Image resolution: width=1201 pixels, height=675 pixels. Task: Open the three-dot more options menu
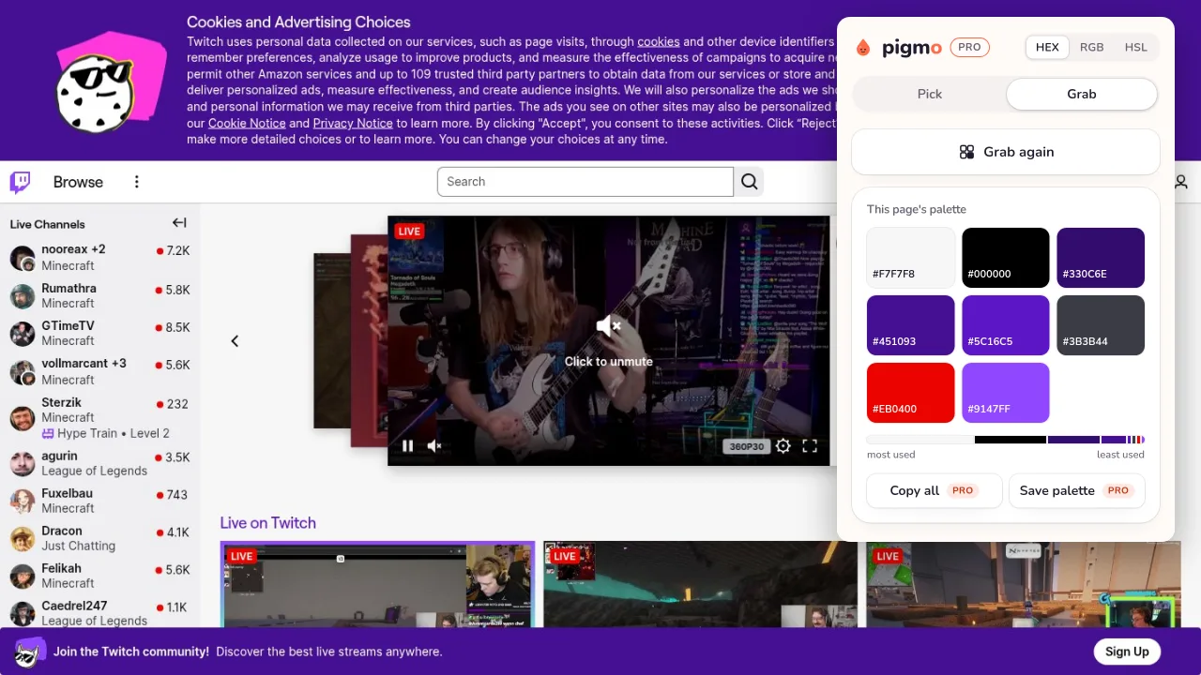pos(137,182)
